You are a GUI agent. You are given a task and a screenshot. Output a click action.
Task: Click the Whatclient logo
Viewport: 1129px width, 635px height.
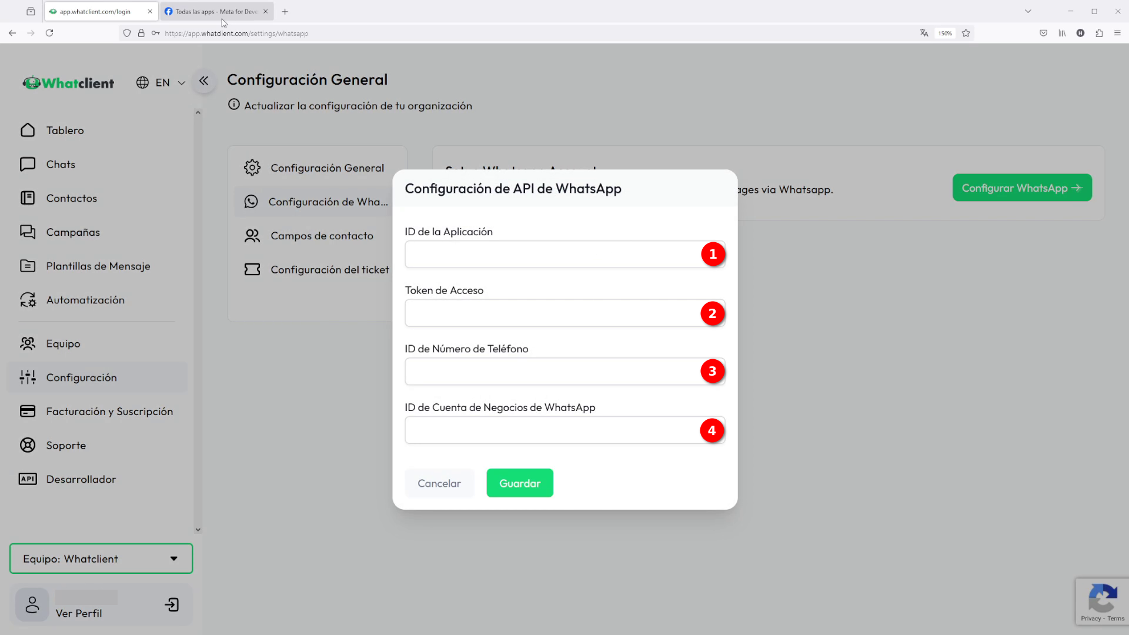click(68, 83)
